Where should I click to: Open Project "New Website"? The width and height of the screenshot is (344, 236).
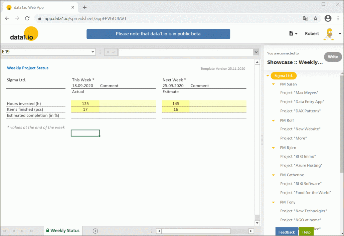(x=300, y=129)
